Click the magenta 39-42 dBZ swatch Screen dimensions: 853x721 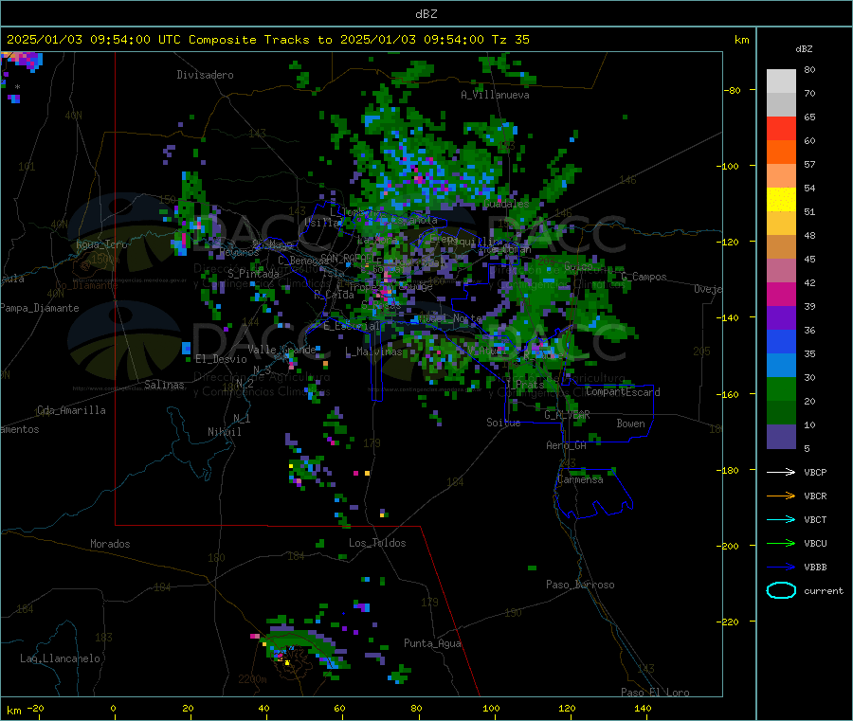781,294
